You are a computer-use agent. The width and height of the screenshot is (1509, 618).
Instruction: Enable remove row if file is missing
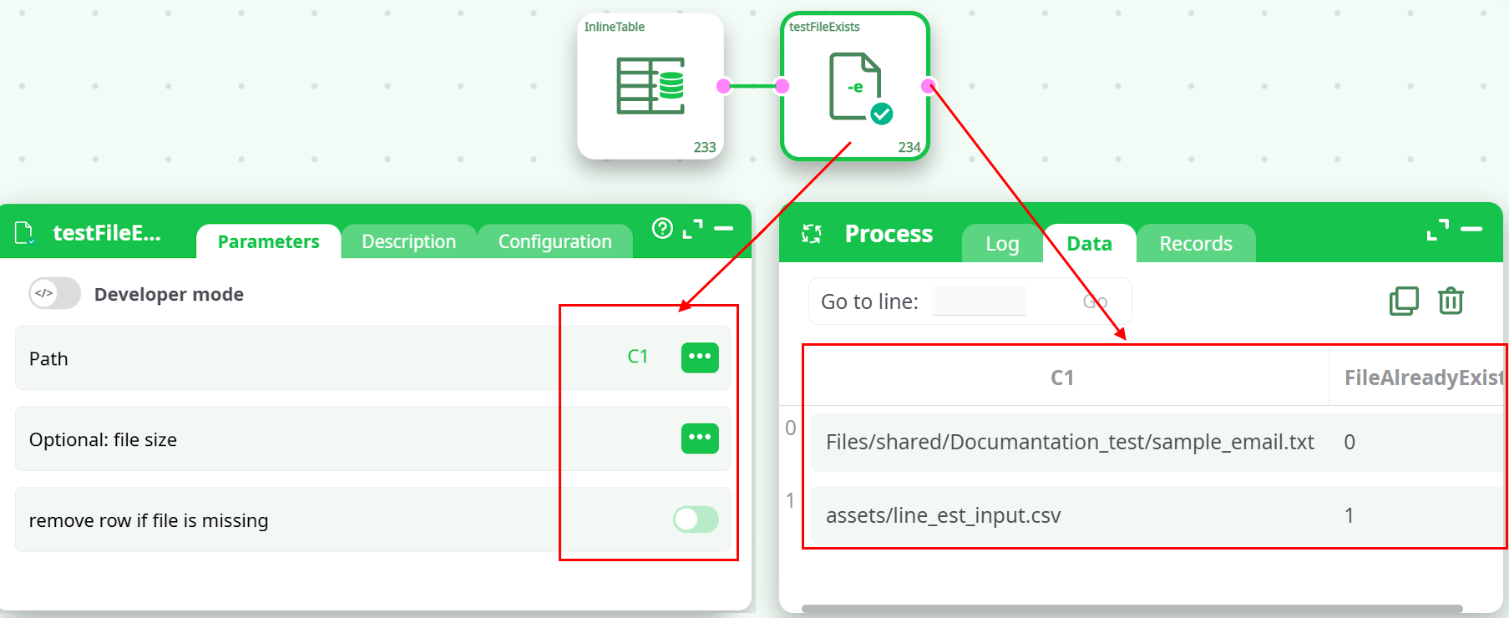tap(696, 519)
